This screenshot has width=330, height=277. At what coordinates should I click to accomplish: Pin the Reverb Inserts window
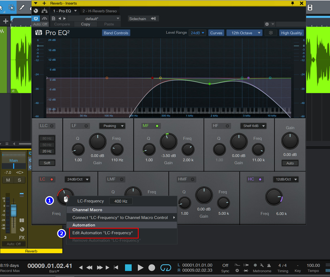pos(293,3)
